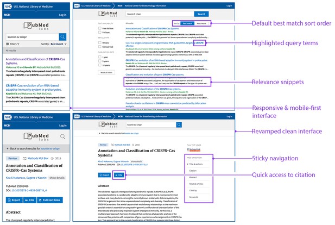
Task: Check the 10 years publication date filter
Action: (100, 65)
